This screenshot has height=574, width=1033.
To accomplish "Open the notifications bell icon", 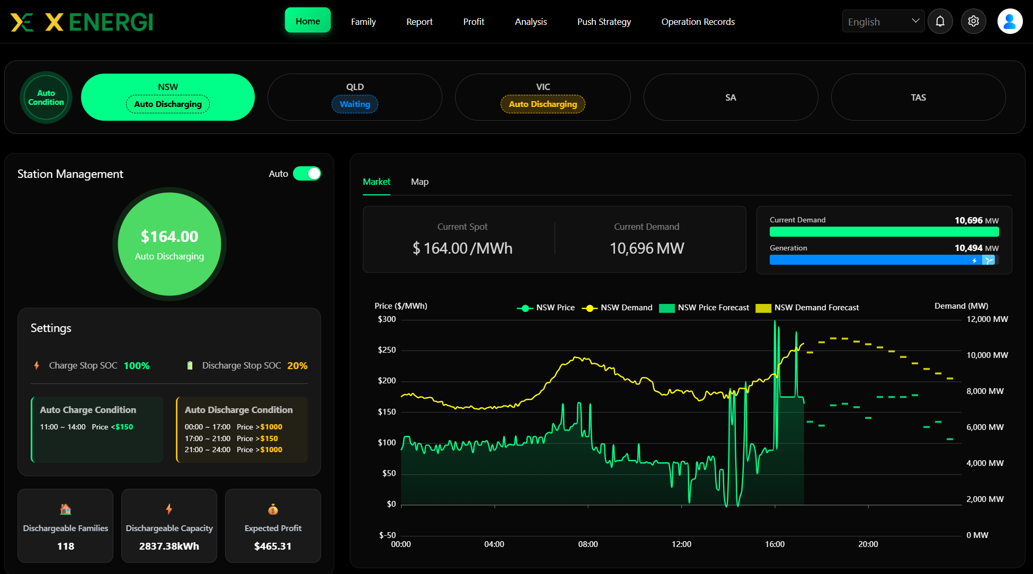I will tap(940, 22).
